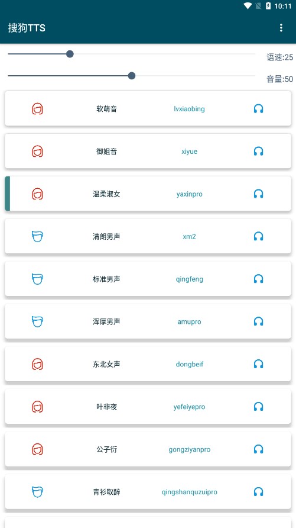Listen to 清朗男声 voice preview
Viewport: 296px width, 528px height.
pos(258,236)
